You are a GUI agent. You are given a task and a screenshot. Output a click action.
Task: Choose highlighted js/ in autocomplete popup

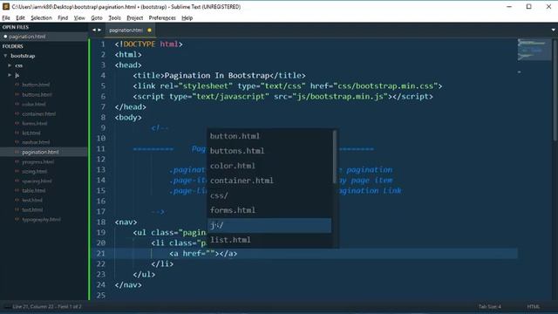269,225
